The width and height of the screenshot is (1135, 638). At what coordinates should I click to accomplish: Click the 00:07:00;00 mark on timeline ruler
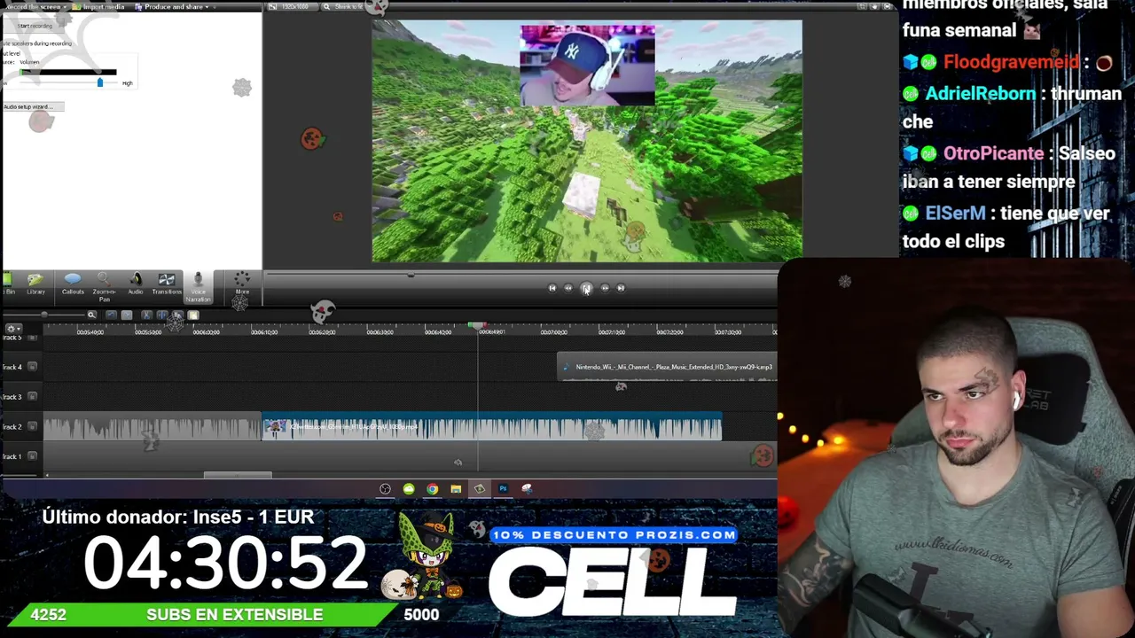(554, 332)
